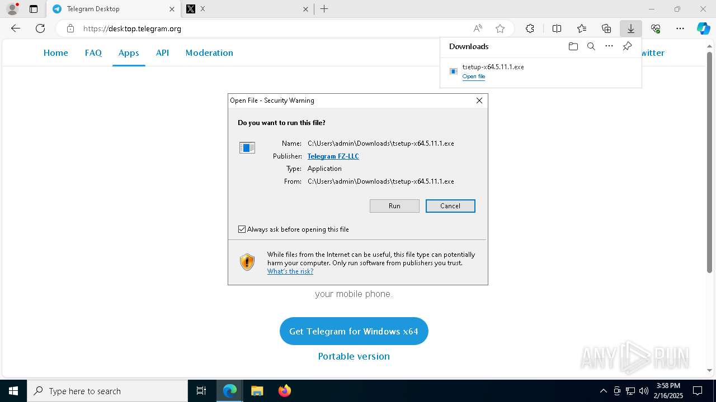Activate the Read aloud icon
Image resolution: width=716 pixels, height=402 pixels.
coord(478,28)
